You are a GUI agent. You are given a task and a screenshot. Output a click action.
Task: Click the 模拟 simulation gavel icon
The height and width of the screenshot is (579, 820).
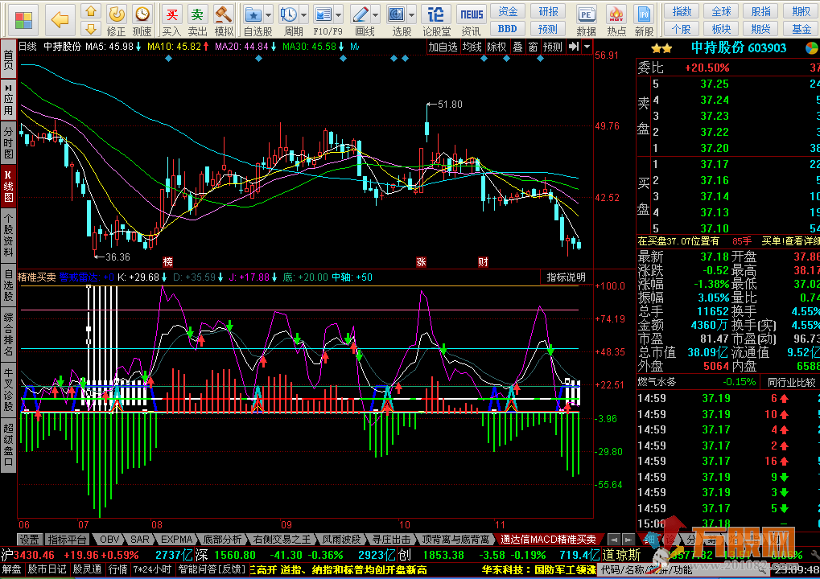[224, 14]
